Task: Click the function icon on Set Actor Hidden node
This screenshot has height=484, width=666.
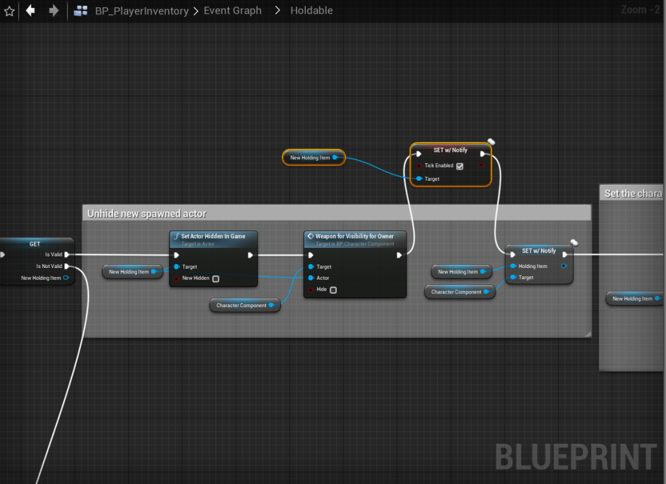Action: coord(176,236)
